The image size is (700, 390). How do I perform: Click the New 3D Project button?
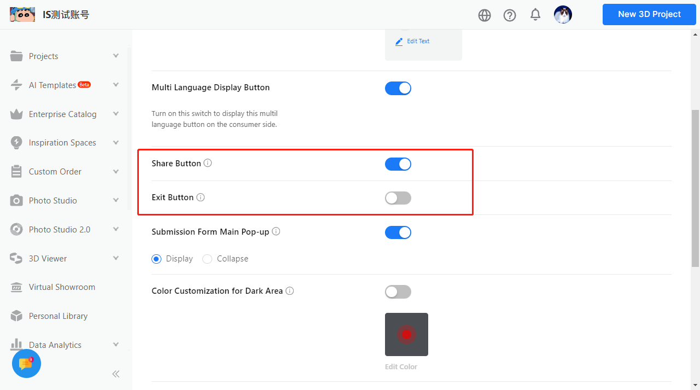[x=649, y=14]
